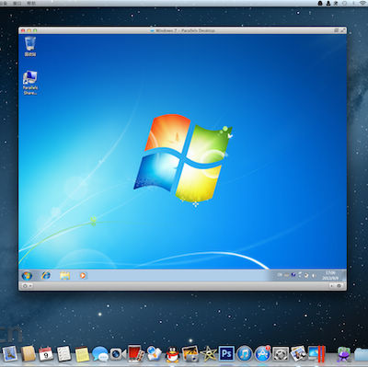Launch Photoshop from the Dock
The image size is (368, 367).
click(226, 354)
